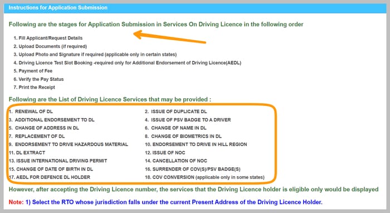Select step '5. Payment of Fee'

pyautogui.click(x=33, y=71)
